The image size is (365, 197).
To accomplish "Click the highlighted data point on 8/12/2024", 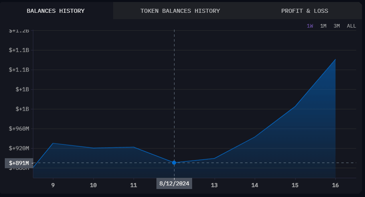I will pyautogui.click(x=174, y=163).
